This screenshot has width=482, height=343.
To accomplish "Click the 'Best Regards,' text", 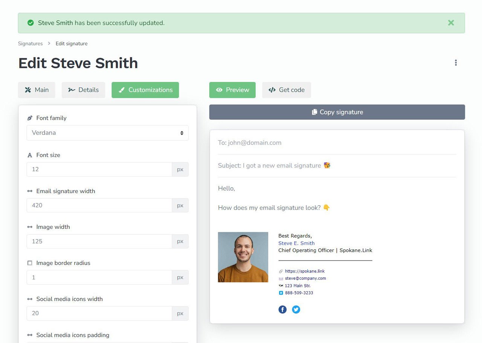I will 295,236.
